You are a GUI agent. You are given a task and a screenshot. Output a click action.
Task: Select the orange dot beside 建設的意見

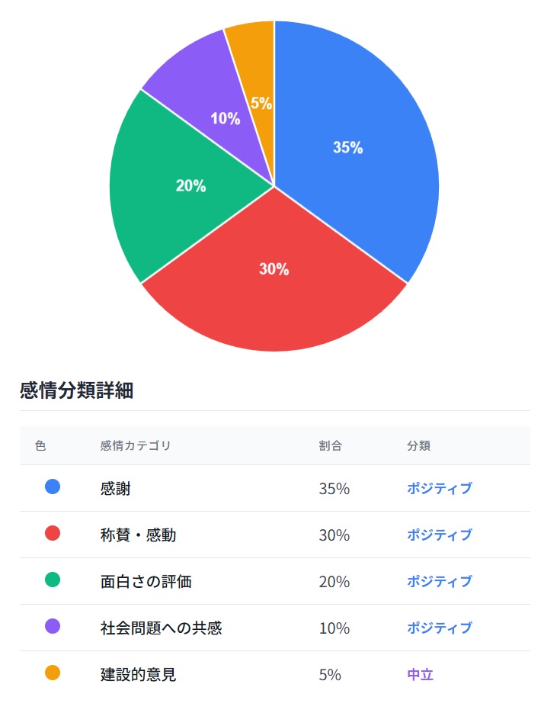tap(53, 673)
